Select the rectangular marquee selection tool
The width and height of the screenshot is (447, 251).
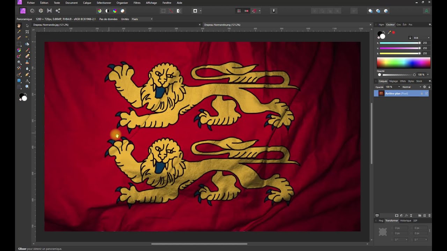pos(19,44)
